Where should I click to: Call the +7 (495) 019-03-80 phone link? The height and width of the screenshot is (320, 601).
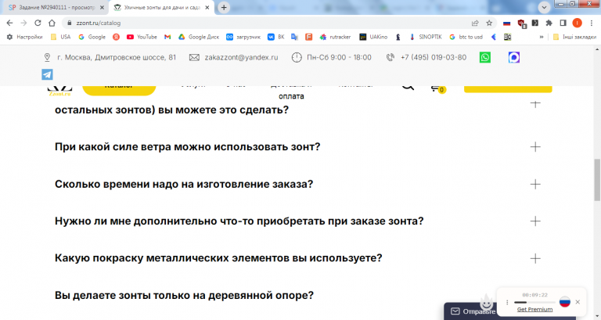point(434,57)
